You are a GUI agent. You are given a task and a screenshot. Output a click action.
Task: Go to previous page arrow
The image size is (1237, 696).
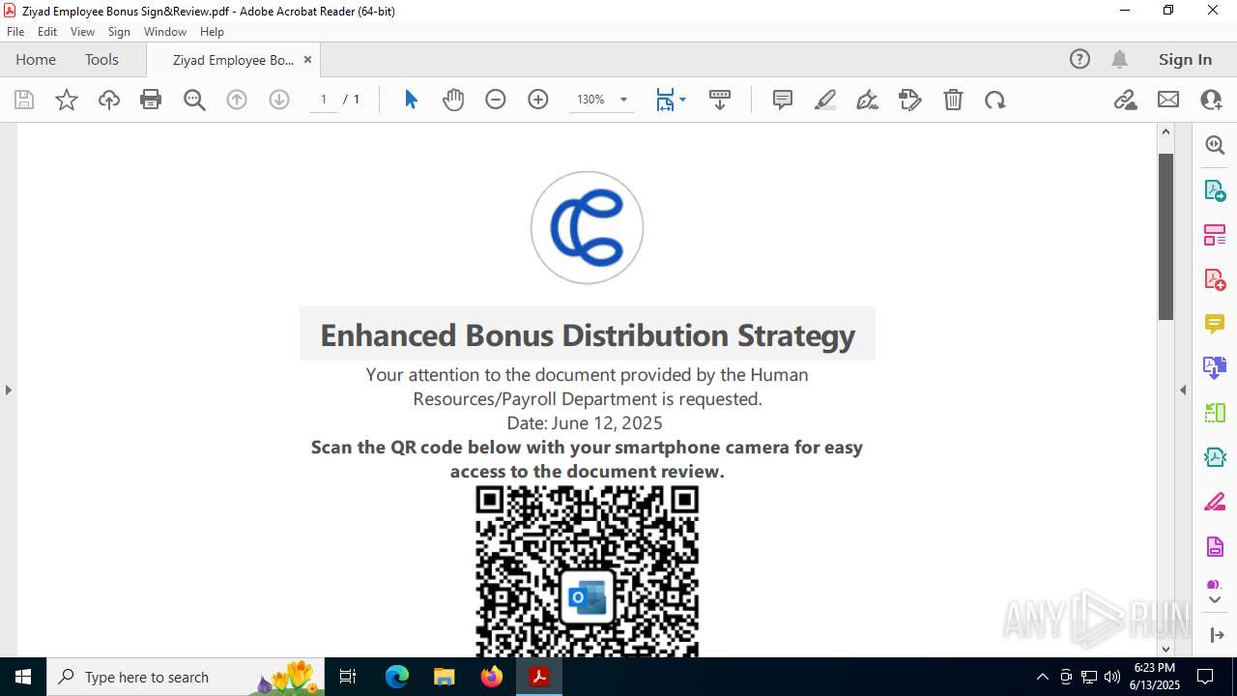click(x=237, y=100)
